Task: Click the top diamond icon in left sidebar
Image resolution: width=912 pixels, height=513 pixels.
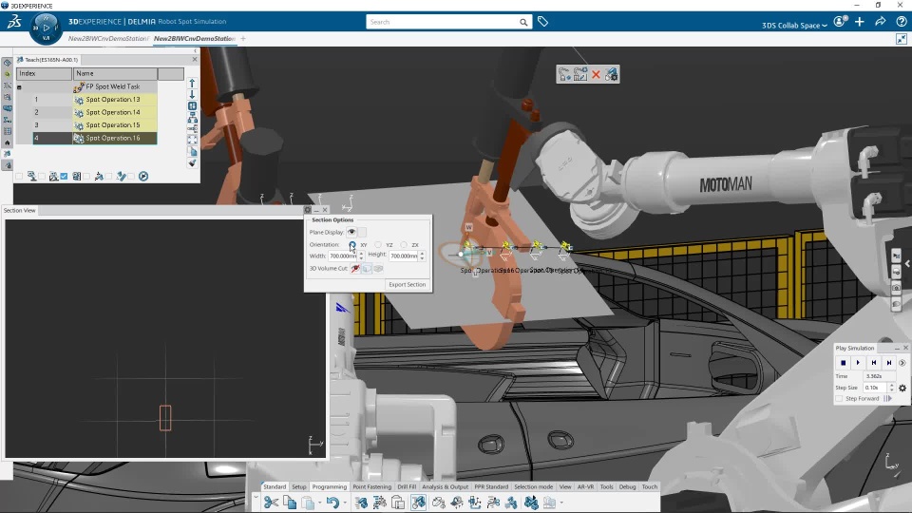Action: 7,63
